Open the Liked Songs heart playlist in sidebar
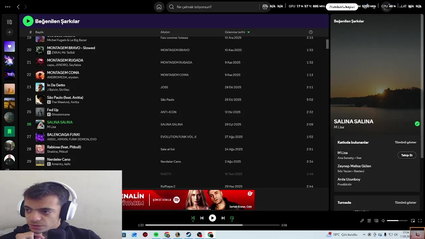 coord(9,46)
